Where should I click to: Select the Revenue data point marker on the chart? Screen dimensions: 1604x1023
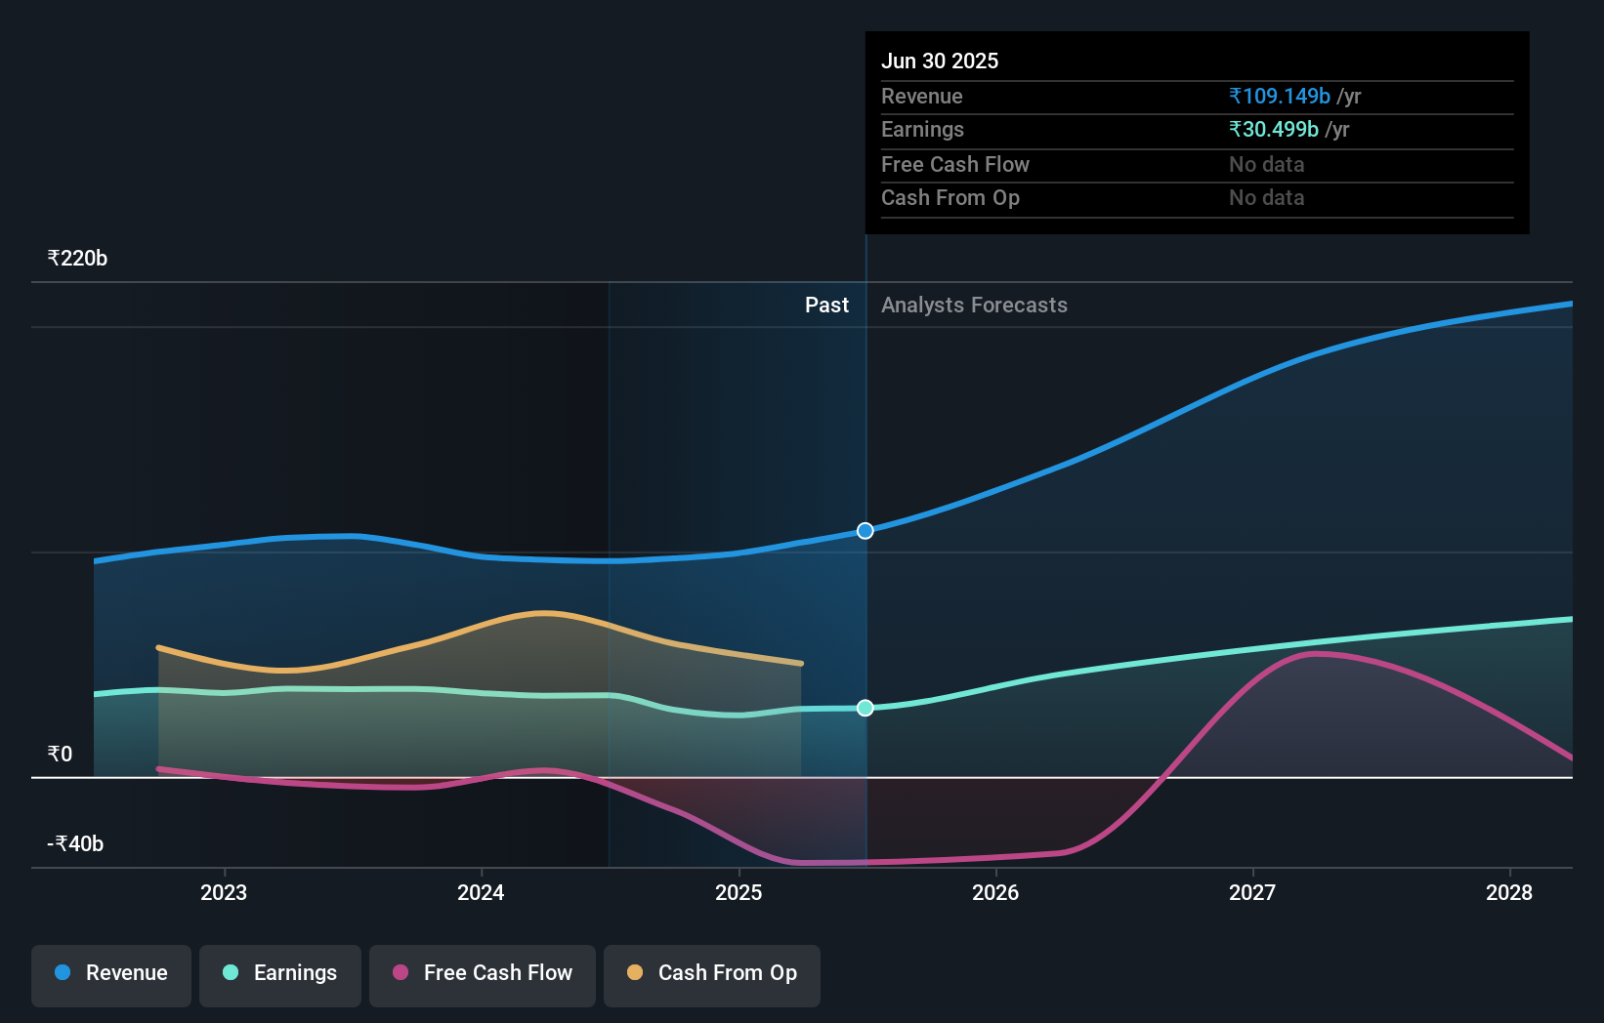(x=865, y=531)
